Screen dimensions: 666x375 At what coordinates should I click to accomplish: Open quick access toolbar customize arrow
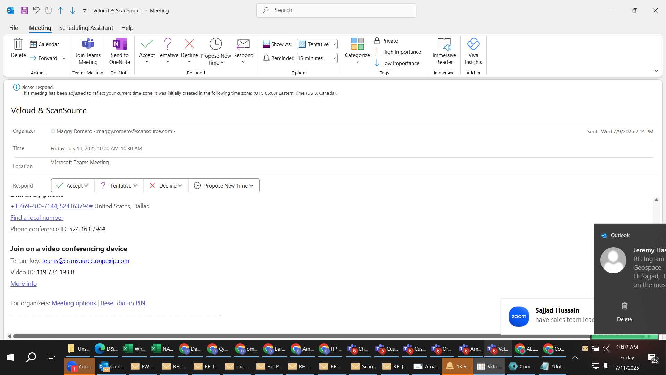[85, 11]
